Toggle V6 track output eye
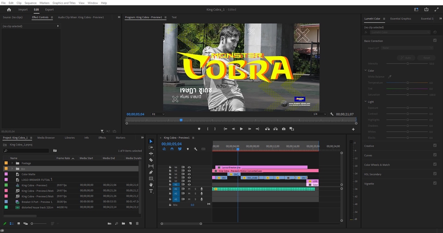The width and height of the screenshot is (443, 233). click(189, 167)
